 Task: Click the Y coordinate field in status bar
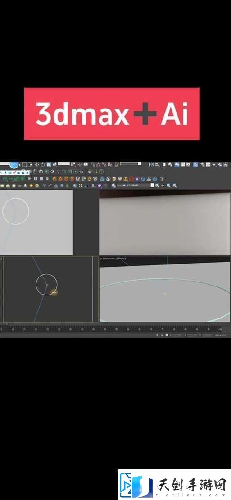click(x=192, y=335)
